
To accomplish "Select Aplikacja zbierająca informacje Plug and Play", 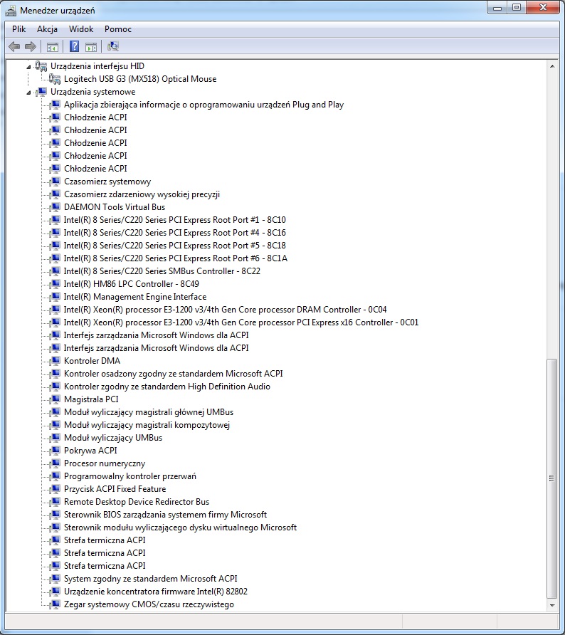I will tap(204, 105).
